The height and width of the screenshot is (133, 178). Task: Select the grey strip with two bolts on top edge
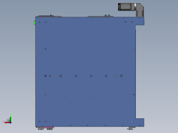pyautogui.click(x=100, y=16)
